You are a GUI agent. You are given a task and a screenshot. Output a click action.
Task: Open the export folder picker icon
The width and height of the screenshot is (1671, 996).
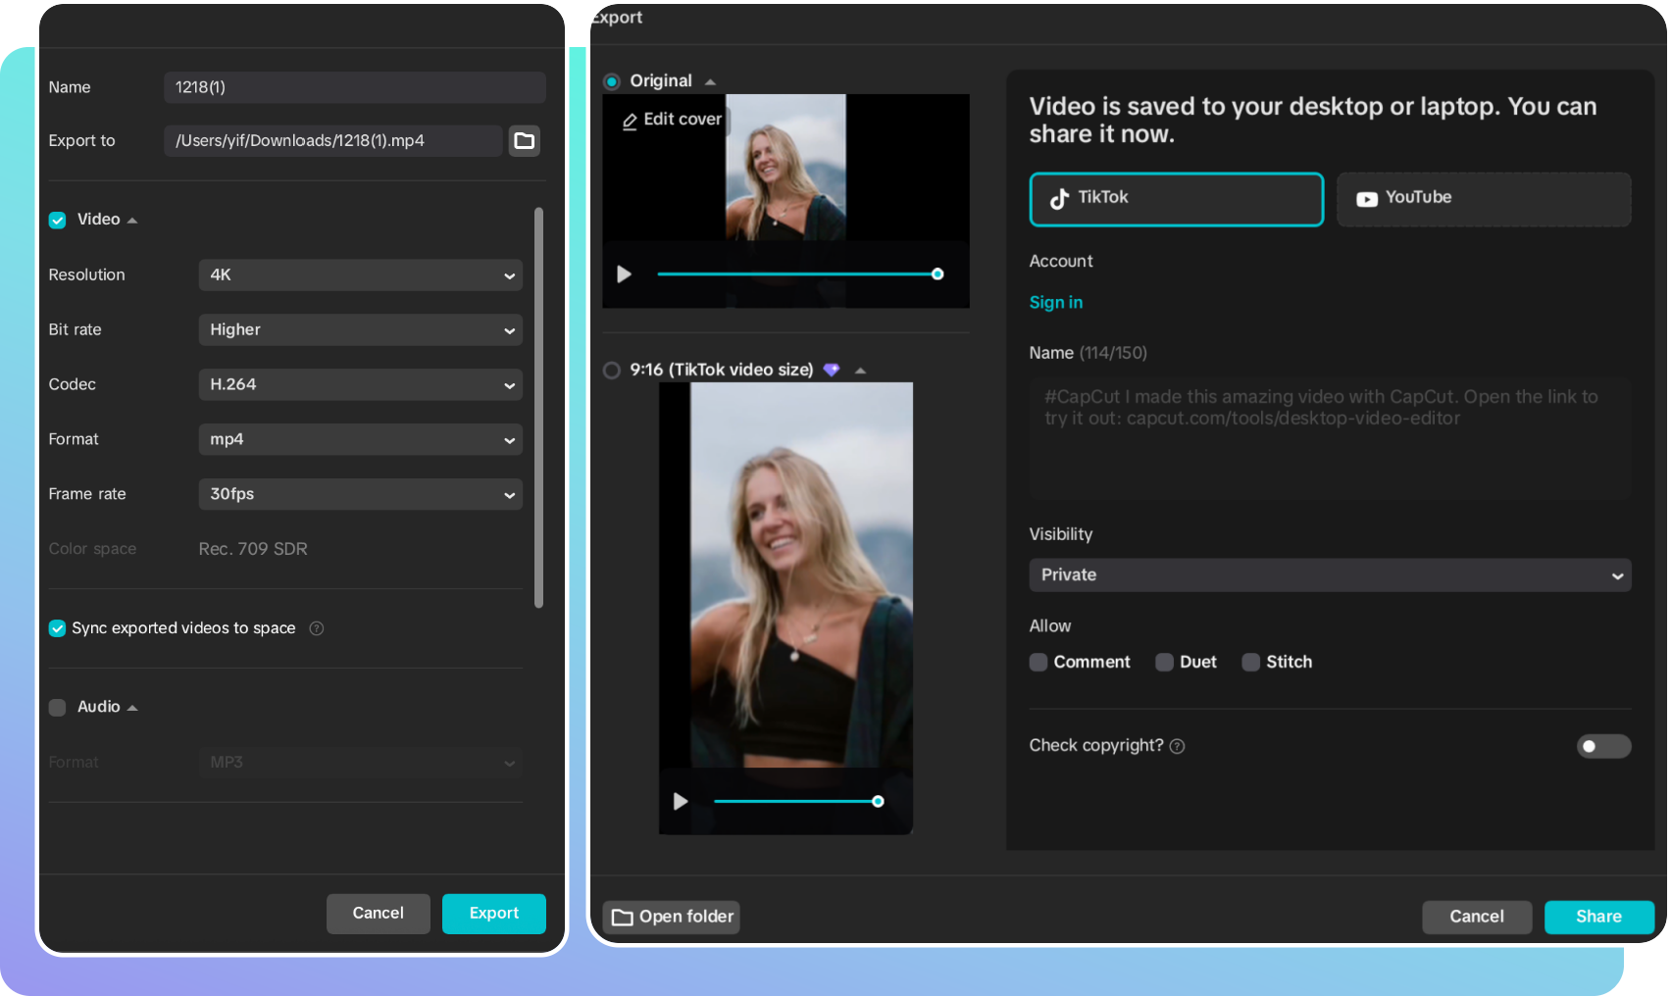tap(525, 140)
